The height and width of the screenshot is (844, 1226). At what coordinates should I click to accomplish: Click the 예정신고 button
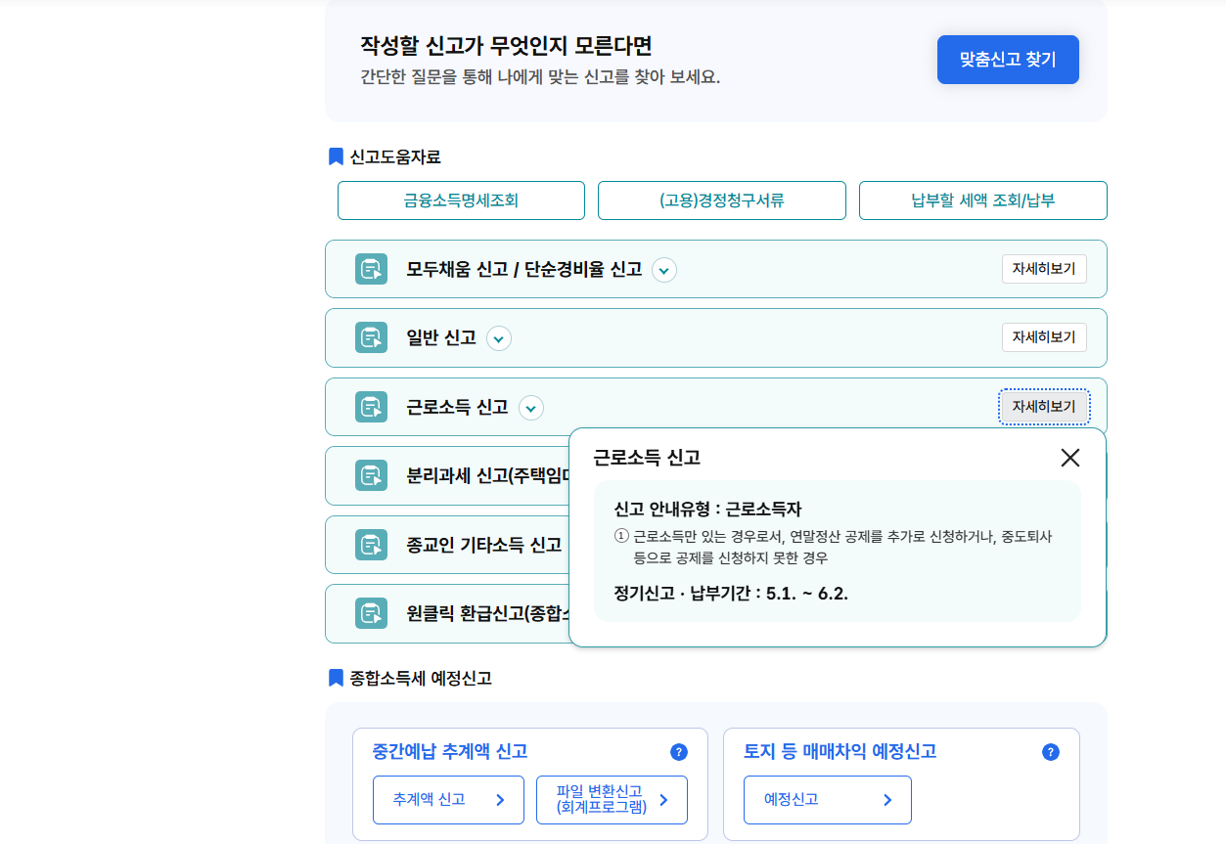828,800
